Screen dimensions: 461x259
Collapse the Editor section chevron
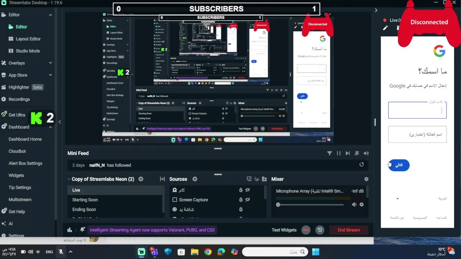pyautogui.click(x=50, y=15)
